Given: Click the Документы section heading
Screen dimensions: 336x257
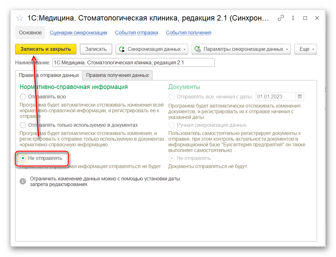Looking at the screenshot, I should tap(184, 87).
